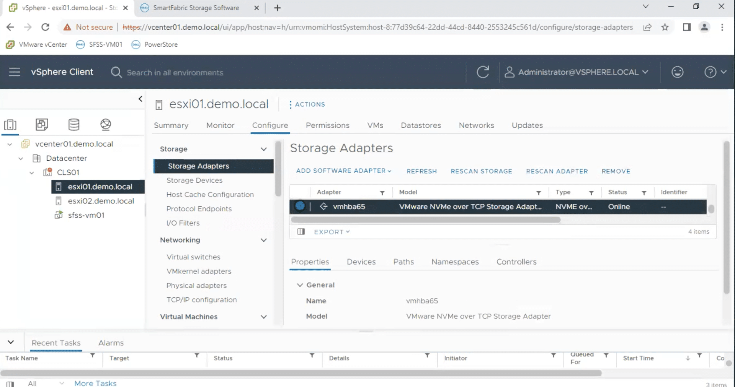The width and height of the screenshot is (735, 387).
Task: Open the VMs tab
Action: tap(375, 125)
